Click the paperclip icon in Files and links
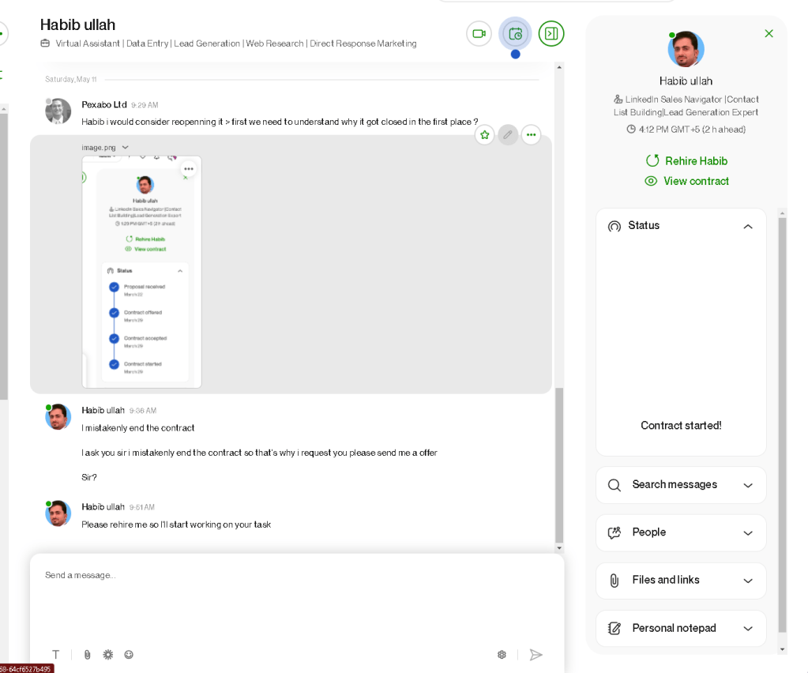This screenshot has width=808, height=673. [x=614, y=581]
